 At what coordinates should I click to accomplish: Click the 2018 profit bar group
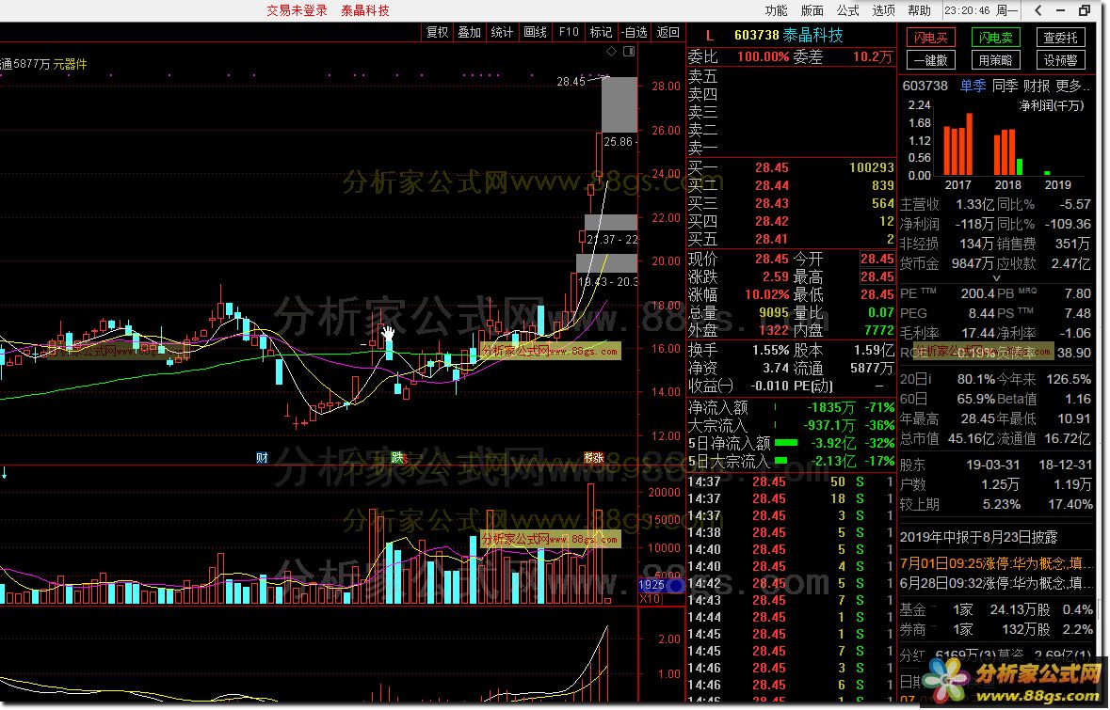click(1008, 152)
